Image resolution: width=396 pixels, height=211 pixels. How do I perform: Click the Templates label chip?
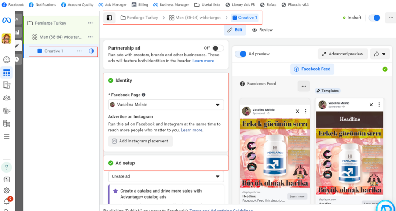tap(328, 91)
